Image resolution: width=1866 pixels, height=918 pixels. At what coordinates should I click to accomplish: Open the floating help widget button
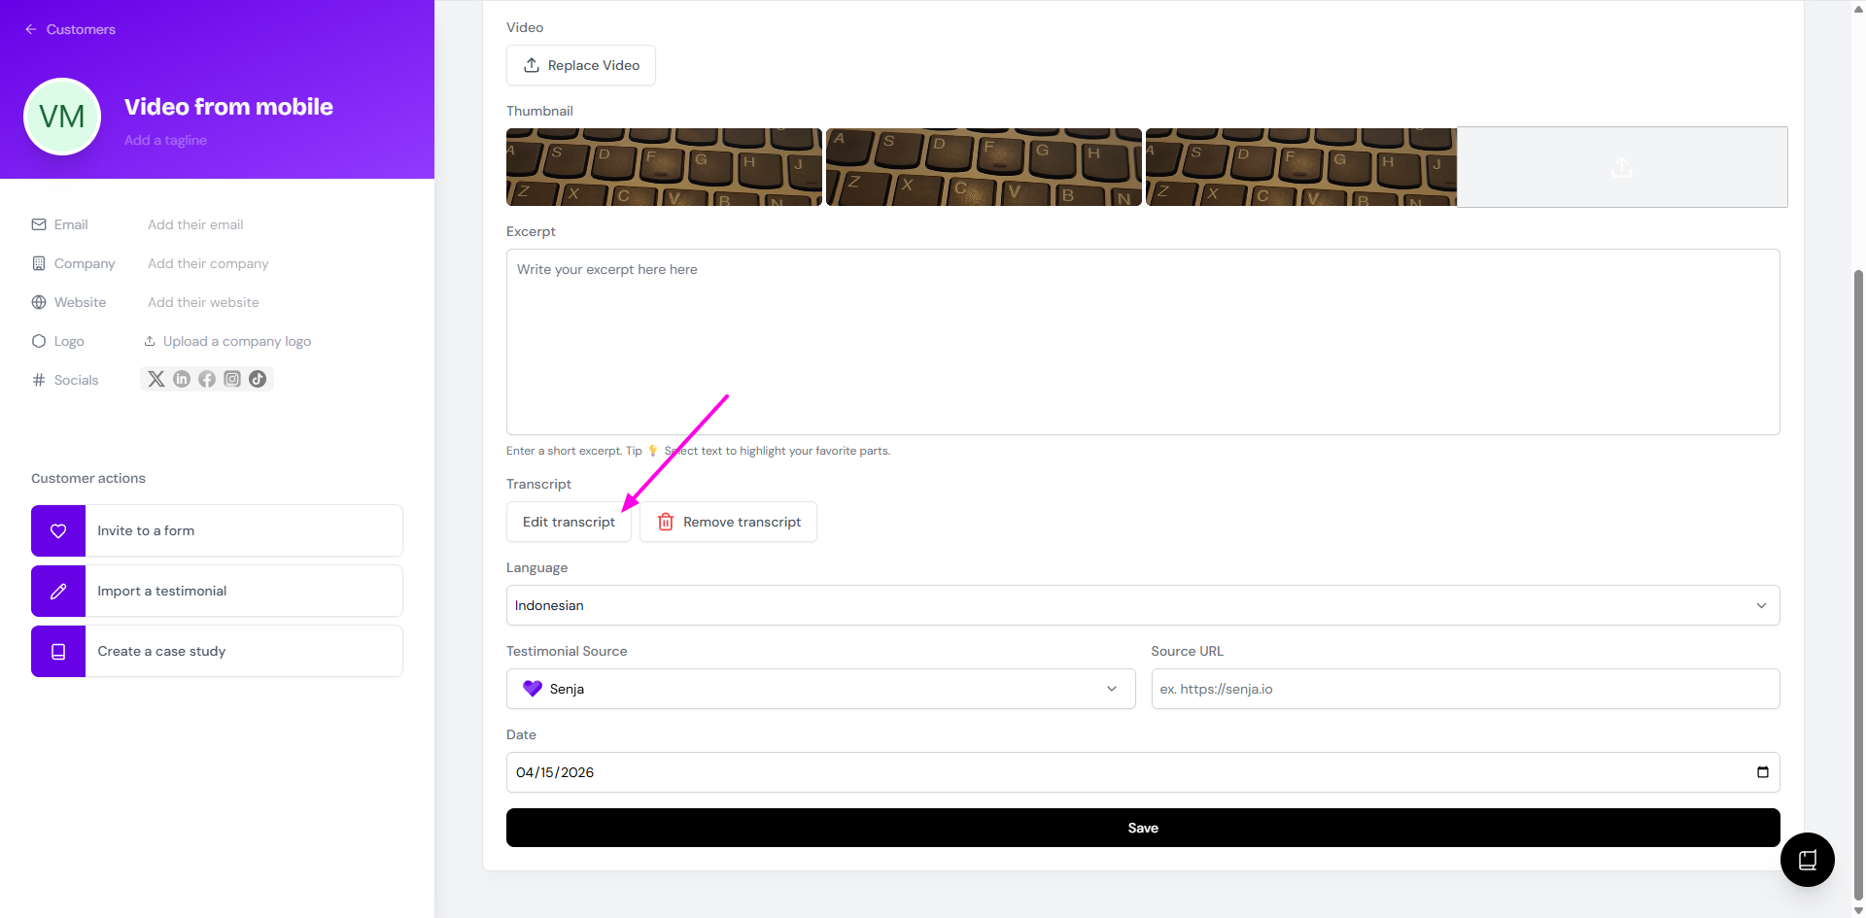click(x=1807, y=860)
